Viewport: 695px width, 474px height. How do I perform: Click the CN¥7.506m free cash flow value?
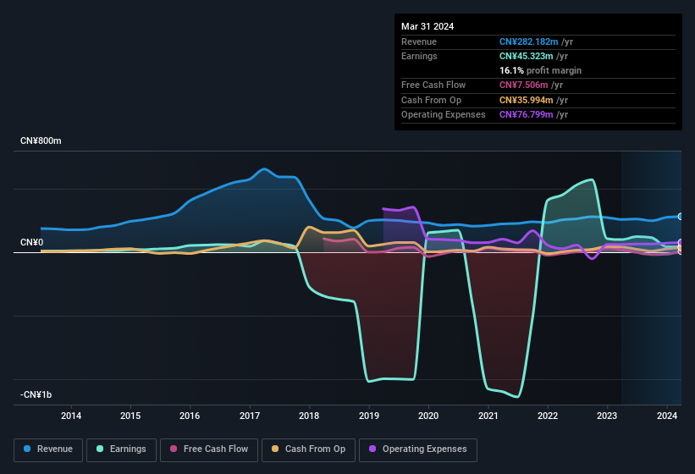(523, 85)
